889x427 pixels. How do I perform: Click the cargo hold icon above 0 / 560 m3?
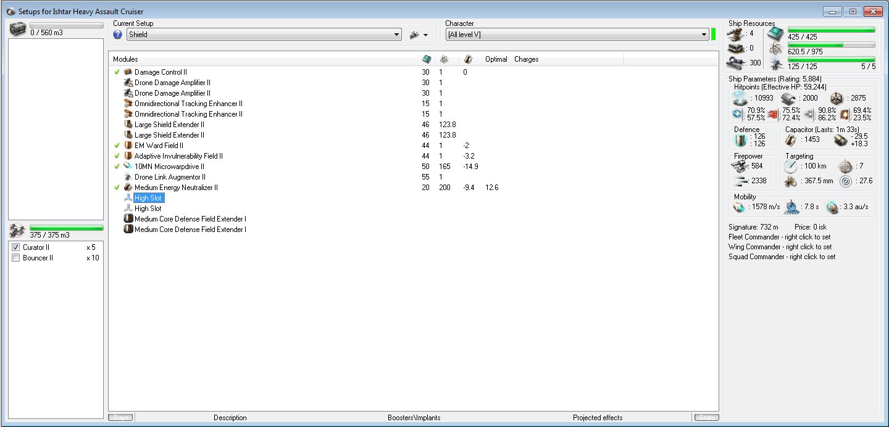click(18, 29)
